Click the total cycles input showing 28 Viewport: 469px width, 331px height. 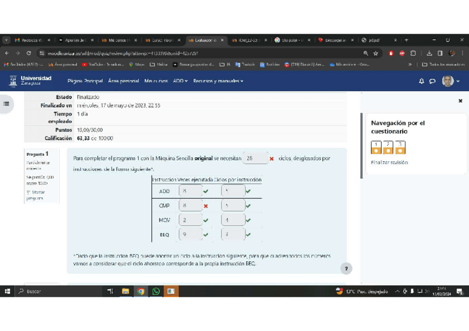point(255,159)
